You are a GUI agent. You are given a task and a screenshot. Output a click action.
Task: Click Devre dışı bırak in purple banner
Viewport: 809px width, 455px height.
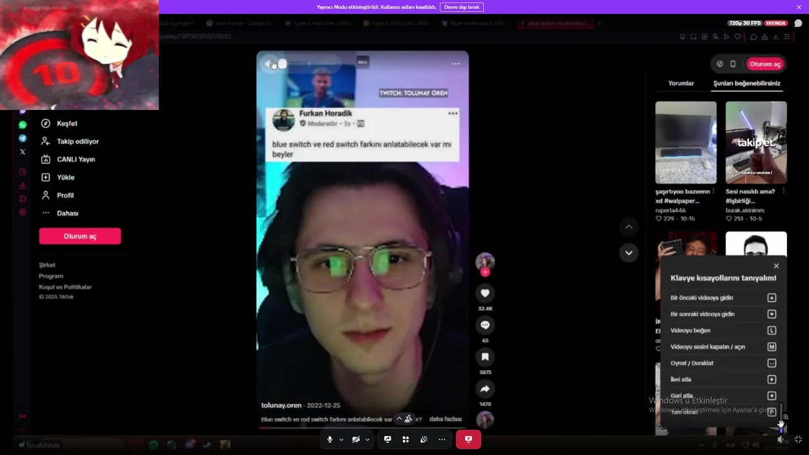(x=461, y=7)
